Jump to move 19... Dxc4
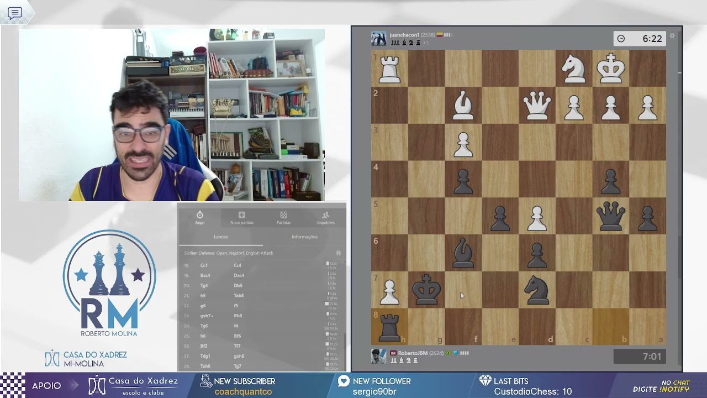707x398 pixels. tap(239, 275)
